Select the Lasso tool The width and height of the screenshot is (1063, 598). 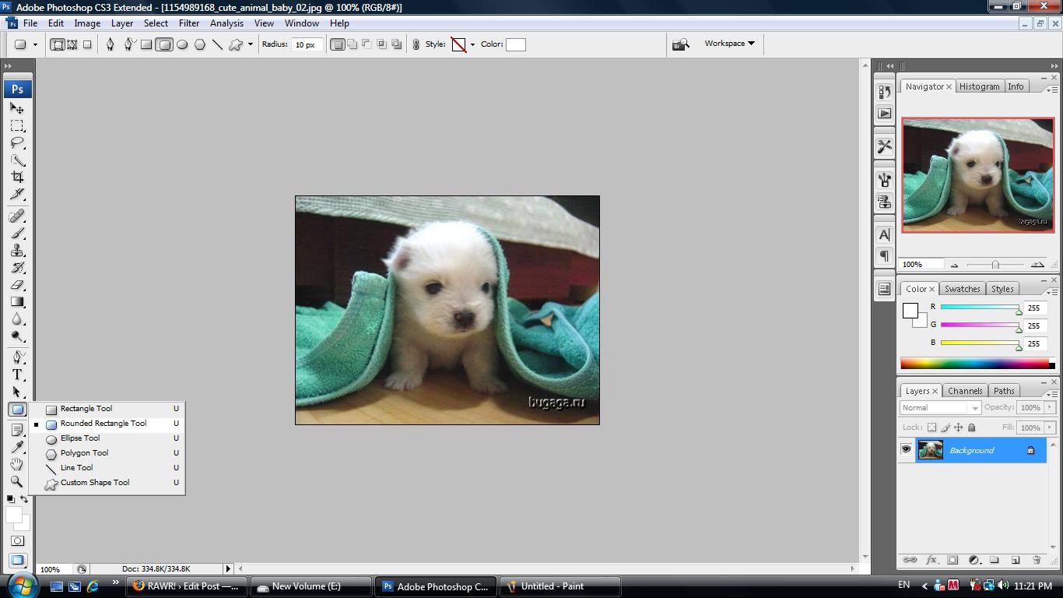pyautogui.click(x=17, y=143)
